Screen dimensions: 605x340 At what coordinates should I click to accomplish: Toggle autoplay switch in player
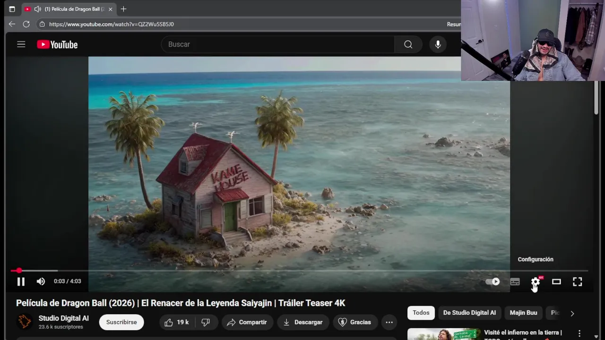(493, 281)
